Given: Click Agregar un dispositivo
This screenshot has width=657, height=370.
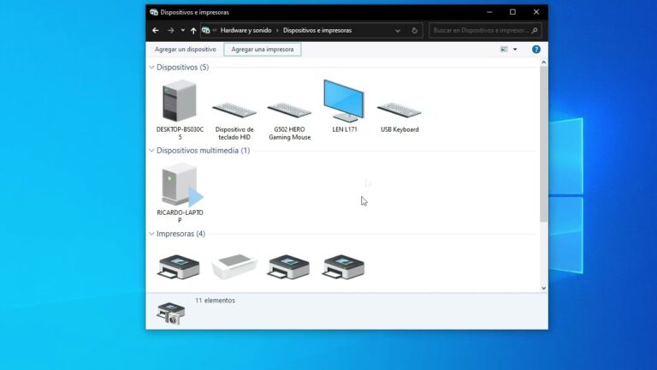Looking at the screenshot, I should pyautogui.click(x=185, y=50).
